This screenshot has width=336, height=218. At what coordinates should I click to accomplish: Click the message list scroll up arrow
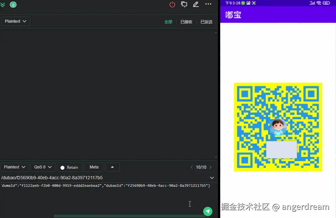tap(216, 33)
